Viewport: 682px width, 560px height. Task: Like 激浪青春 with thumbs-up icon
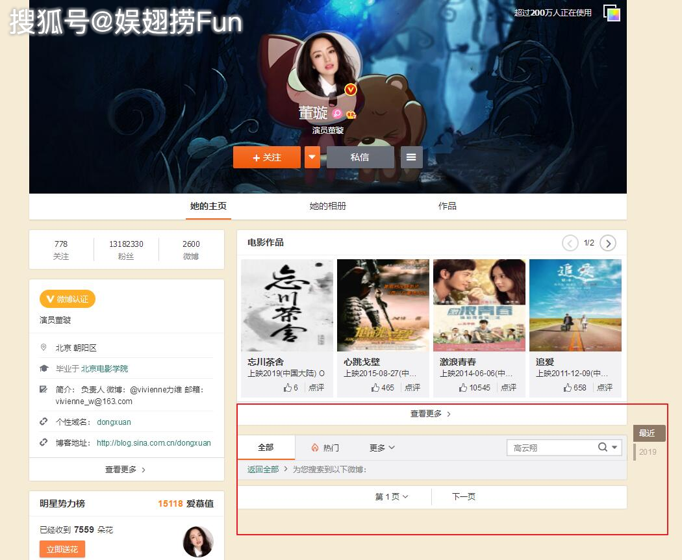point(463,387)
